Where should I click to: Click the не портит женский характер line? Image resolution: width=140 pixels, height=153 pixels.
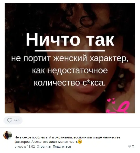[x=70, y=59]
